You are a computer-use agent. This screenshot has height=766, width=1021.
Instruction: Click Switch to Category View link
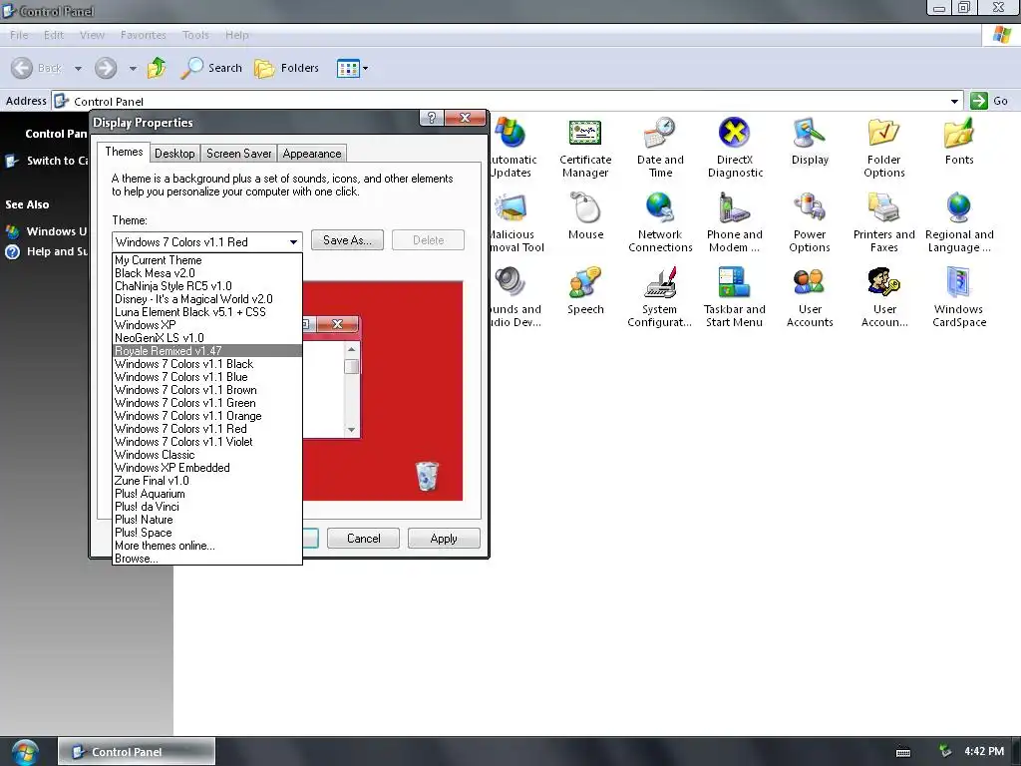tap(47, 161)
